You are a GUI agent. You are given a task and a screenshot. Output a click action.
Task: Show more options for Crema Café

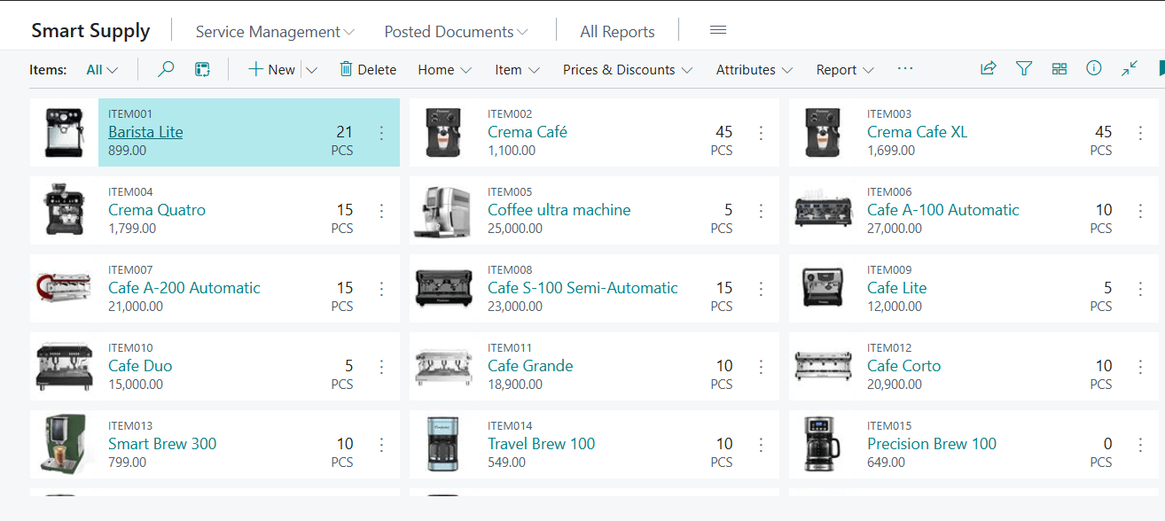(x=761, y=133)
